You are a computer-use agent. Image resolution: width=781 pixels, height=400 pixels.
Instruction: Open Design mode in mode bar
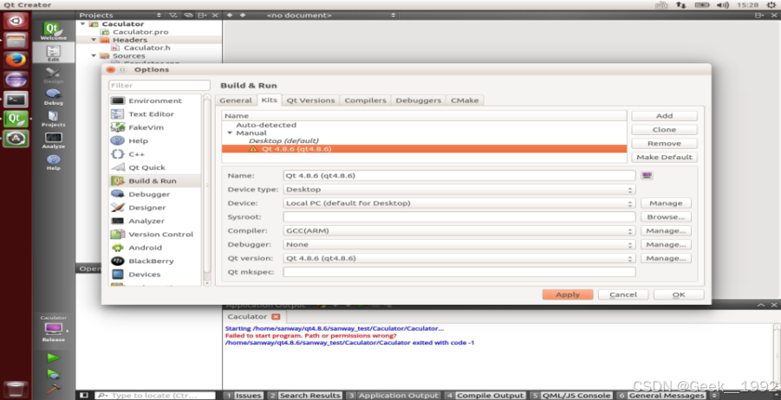pos(53,74)
